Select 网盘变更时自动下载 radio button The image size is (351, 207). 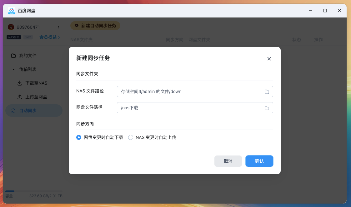78,137
